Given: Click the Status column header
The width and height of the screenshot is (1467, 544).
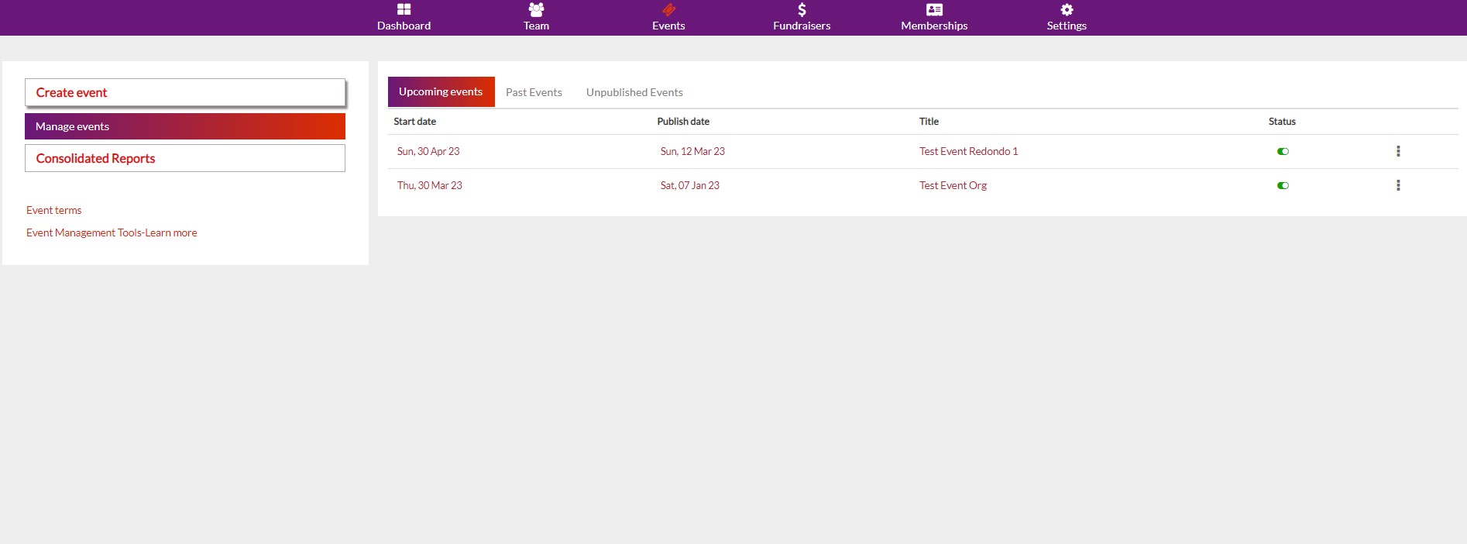Looking at the screenshot, I should (1282, 122).
